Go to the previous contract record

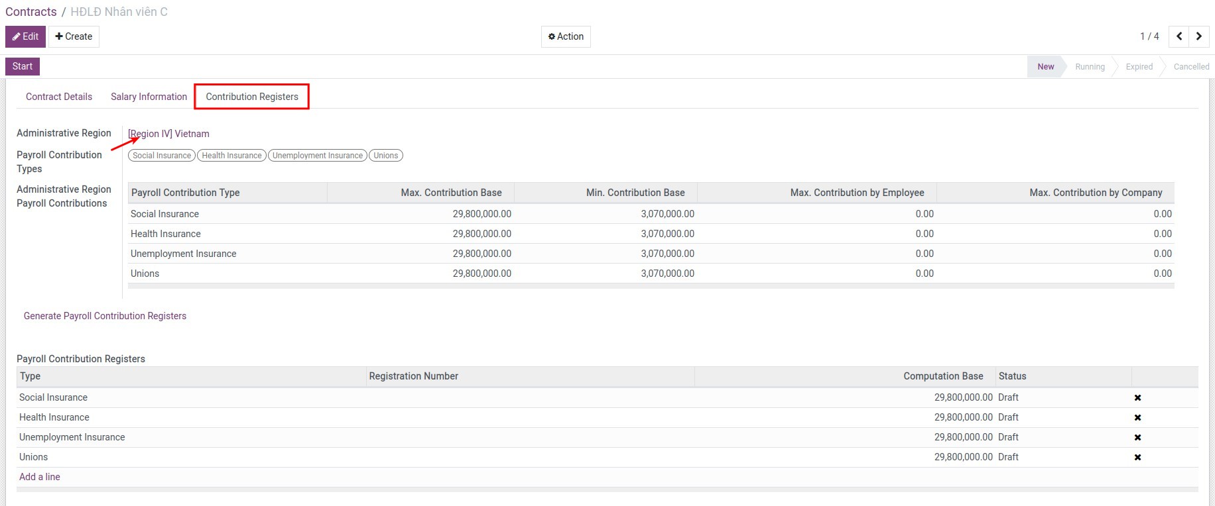tap(1179, 36)
